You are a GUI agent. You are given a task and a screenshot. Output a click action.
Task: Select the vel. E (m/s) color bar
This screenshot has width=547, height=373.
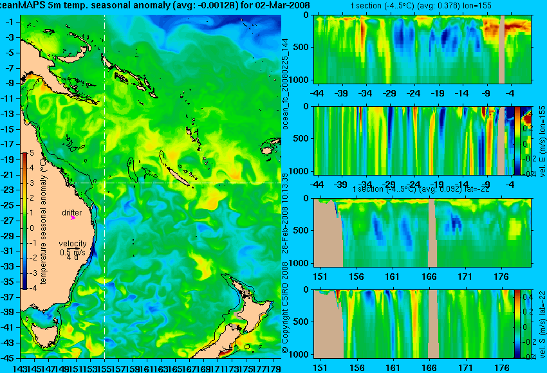(x=517, y=140)
